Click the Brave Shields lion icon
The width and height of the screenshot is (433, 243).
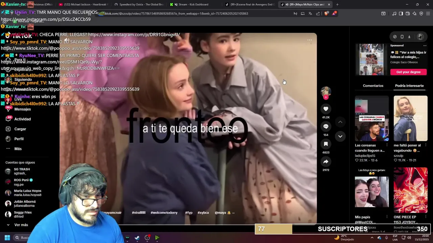pos(326,13)
